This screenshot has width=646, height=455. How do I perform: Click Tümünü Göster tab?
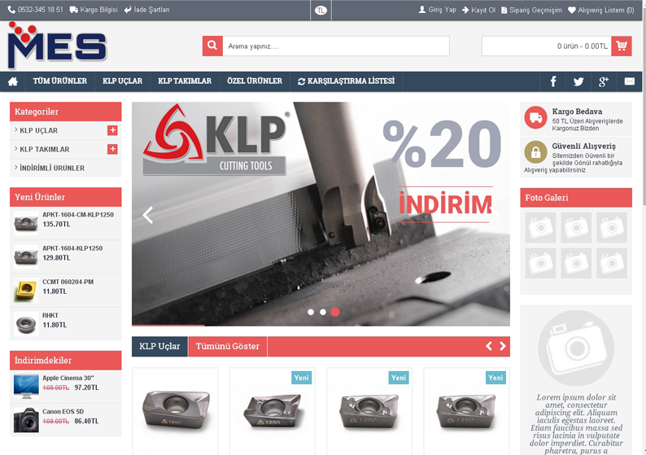[x=228, y=346]
